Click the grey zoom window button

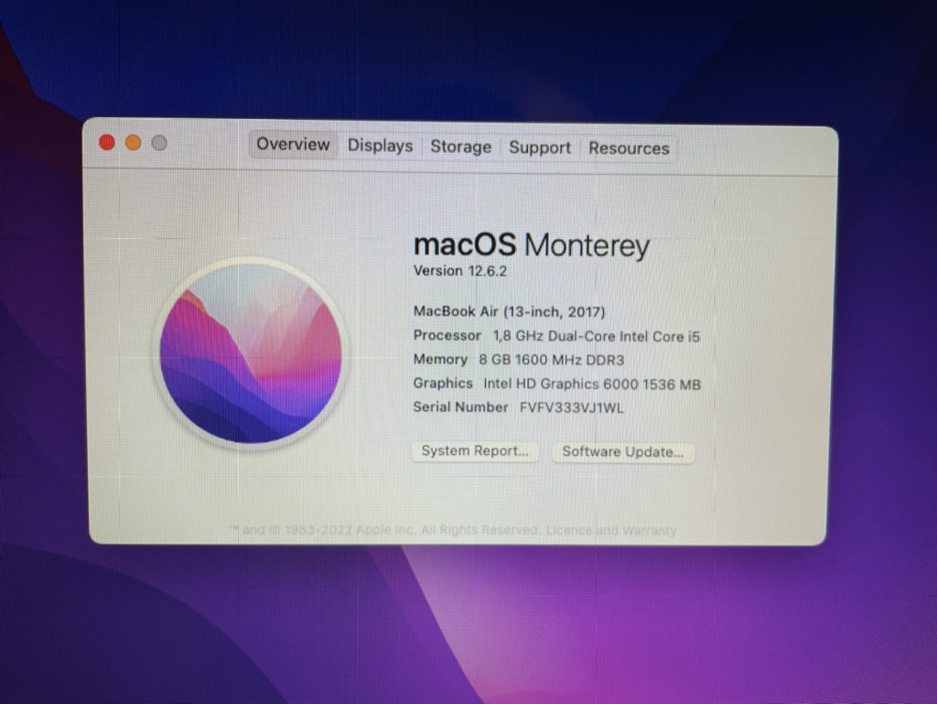[159, 144]
